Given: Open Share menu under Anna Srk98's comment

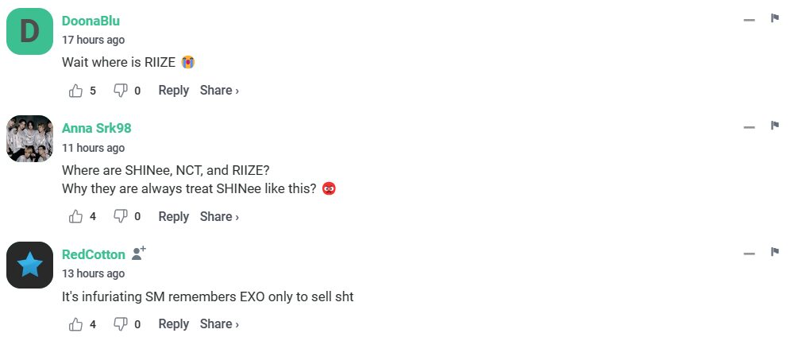Looking at the screenshot, I should pyautogui.click(x=219, y=216).
